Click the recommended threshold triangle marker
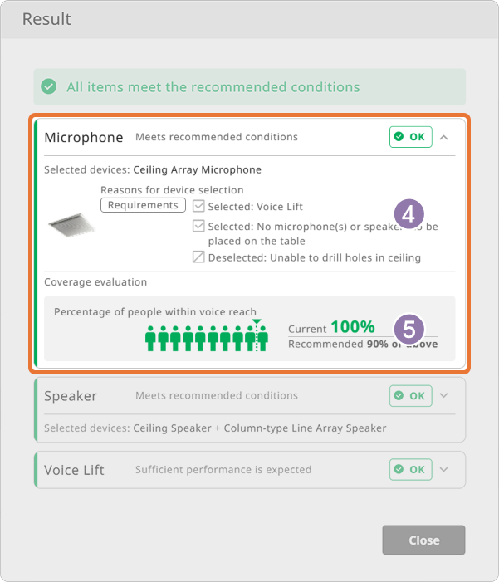The image size is (499, 582). 257,321
